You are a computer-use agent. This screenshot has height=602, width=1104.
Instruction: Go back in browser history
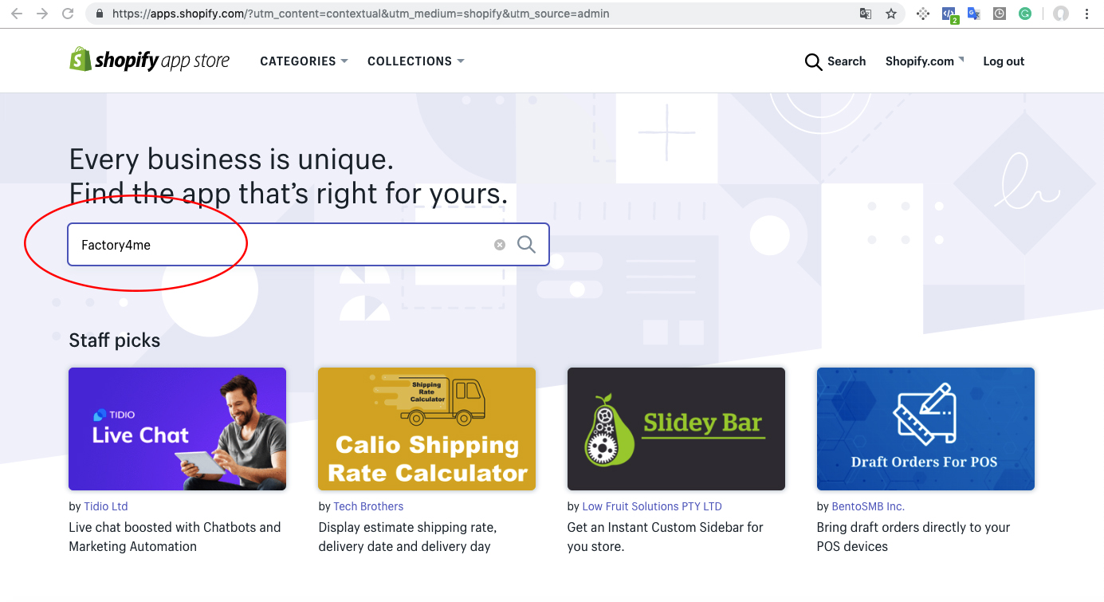(17, 14)
